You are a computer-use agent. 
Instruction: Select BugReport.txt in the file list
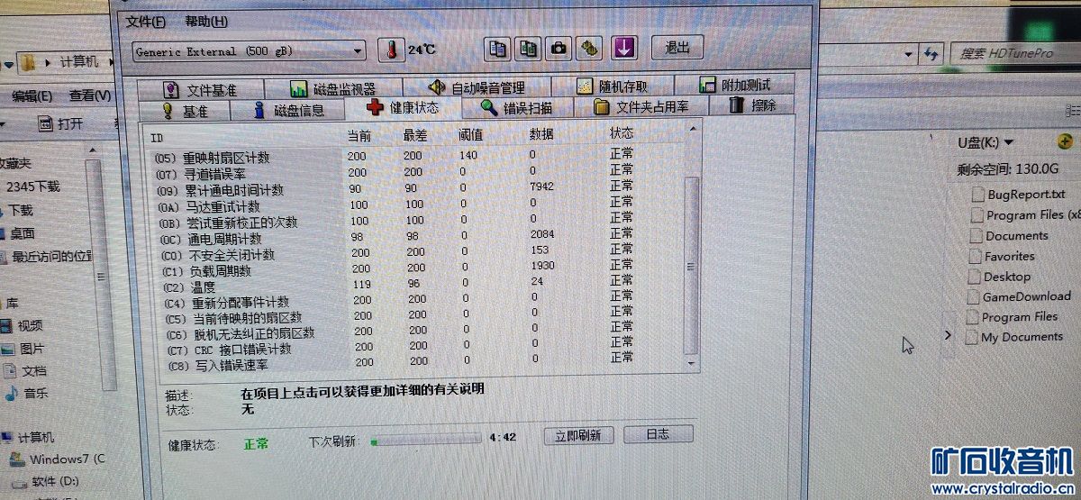1019,194
